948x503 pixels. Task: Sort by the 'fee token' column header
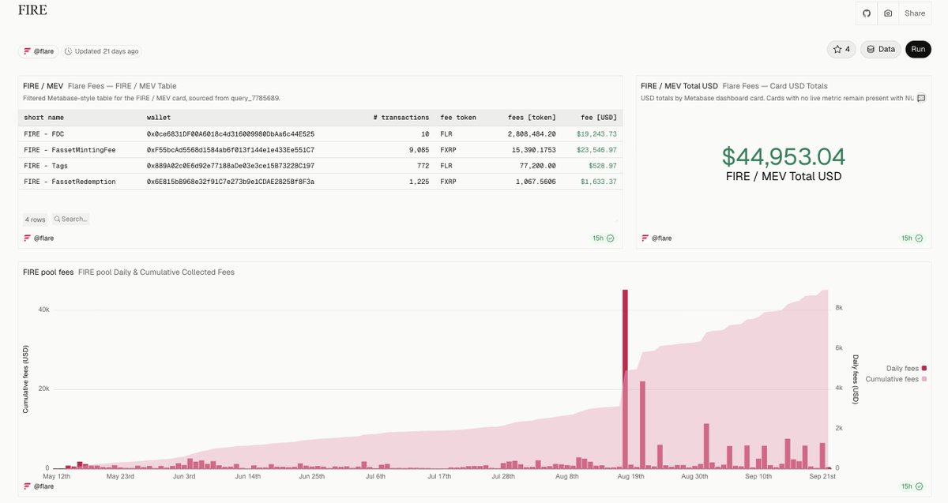point(458,118)
